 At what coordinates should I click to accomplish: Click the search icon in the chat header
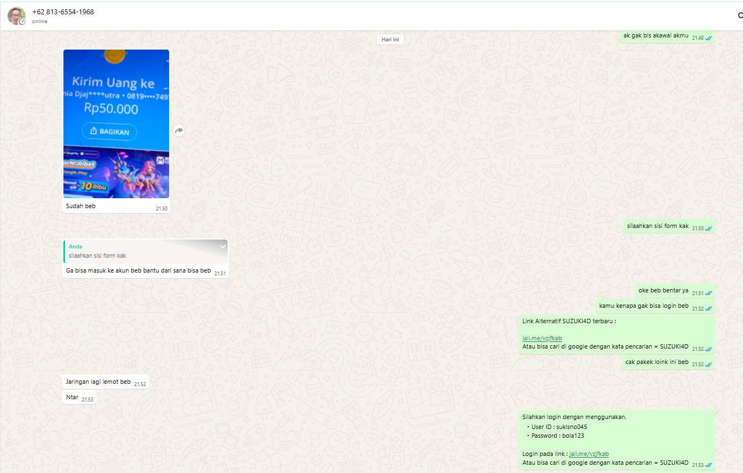click(x=740, y=16)
